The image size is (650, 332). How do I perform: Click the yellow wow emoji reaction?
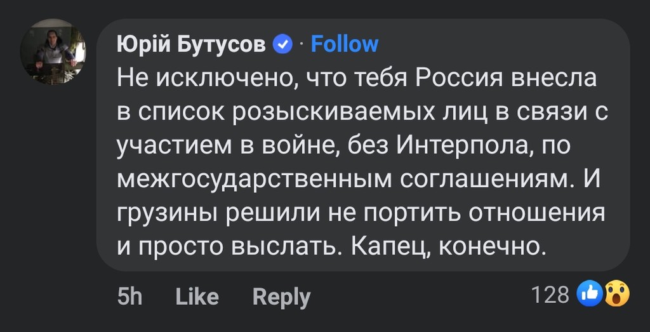(x=616, y=294)
